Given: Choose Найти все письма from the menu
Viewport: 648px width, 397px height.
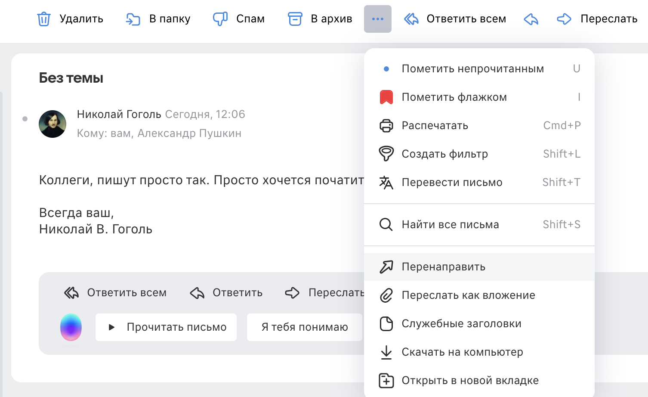Looking at the screenshot, I should [479, 225].
